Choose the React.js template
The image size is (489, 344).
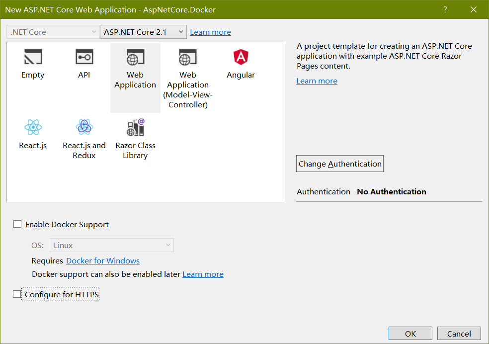(x=32, y=133)
